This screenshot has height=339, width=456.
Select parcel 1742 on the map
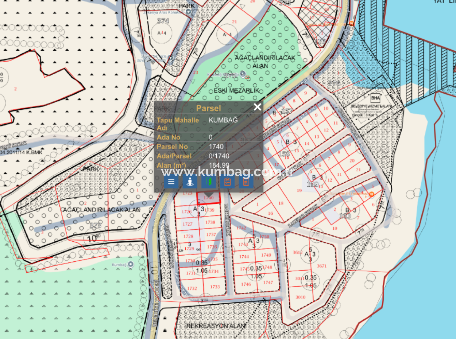[x=241, y=228]
